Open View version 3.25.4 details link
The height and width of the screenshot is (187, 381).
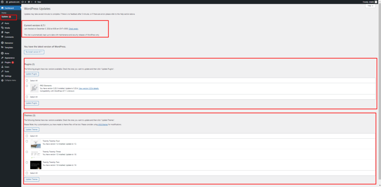89,88
